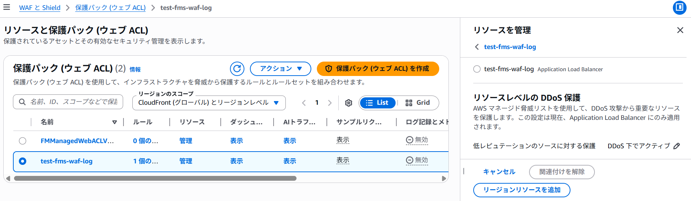
Task: Toggle the top-right side panel icon
Action: click(x=679, y=7)
